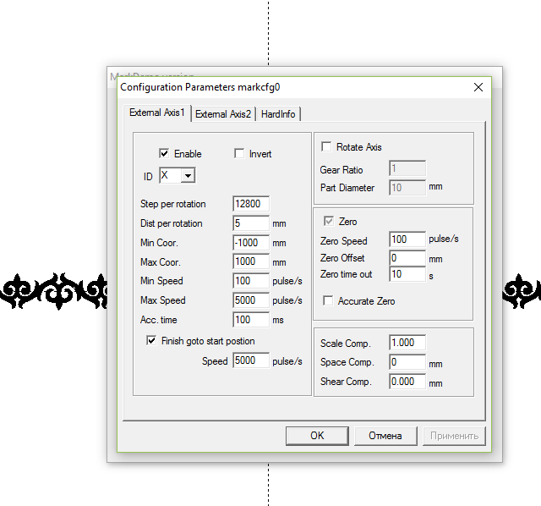Open the ID axis dropdown
Viewport: 541px width, 506px height.
[188, 175]
